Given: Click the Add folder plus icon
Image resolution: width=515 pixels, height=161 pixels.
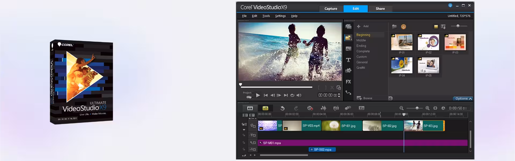Looking at the screenshot, I should pyautogui.click(x=359, y=26).
